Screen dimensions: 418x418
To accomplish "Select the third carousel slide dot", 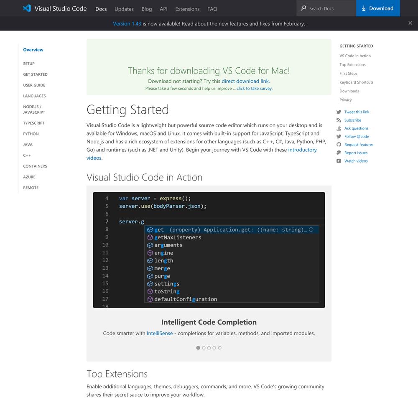I will coord(209,348).
